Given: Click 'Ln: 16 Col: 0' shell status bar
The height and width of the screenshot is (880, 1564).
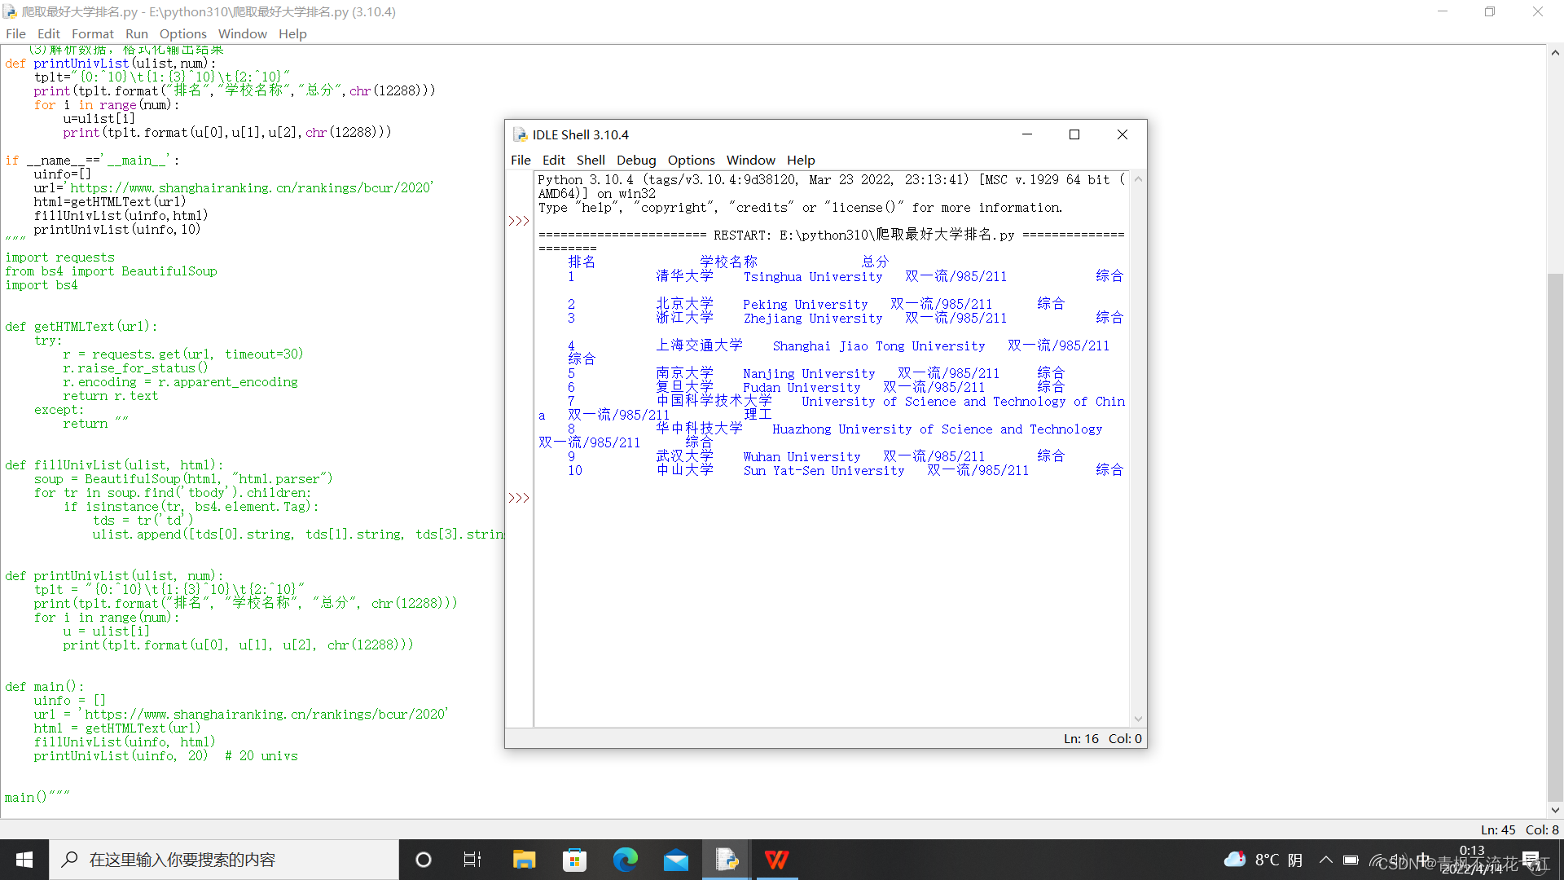Looking at the screenshot, I should pyautogui.click(x=1102, y=738).
